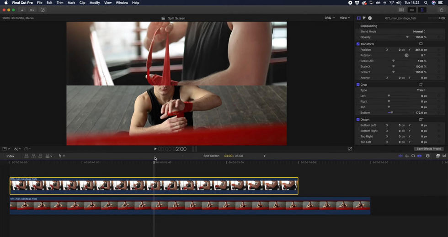This screenshot has height=237, width=448.
Task: Open the viewer zoom 98% dropdown
Action: point(329,18)
